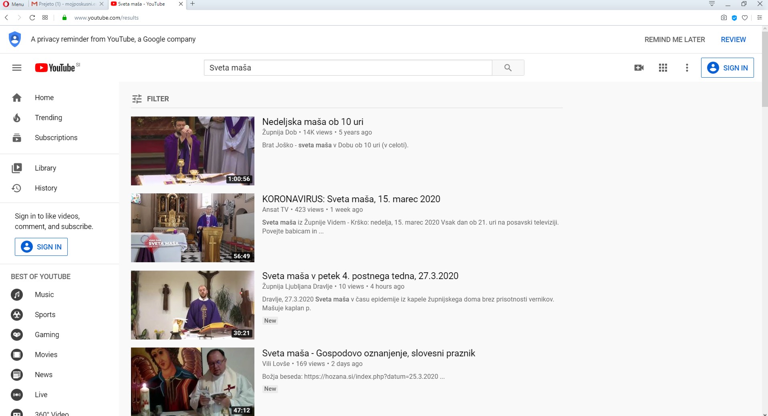Image resolution: width=768 pixels, height=416 pixels.
Task: Open the KORONAVIRUS: Sveta maša video title
Action: [351, 199]
